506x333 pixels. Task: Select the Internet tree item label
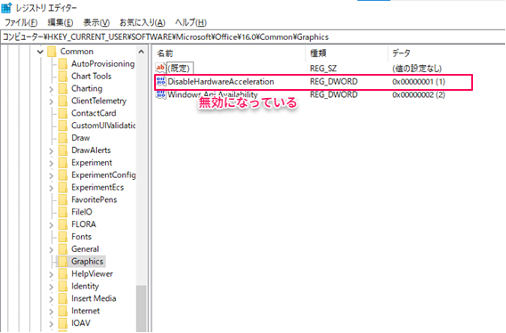[x=86, y=311]
